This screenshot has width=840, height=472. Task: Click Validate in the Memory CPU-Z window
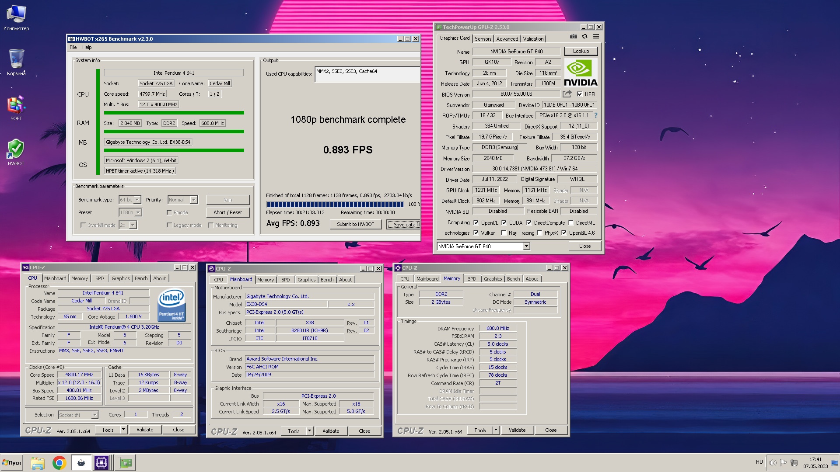[517, 430]
